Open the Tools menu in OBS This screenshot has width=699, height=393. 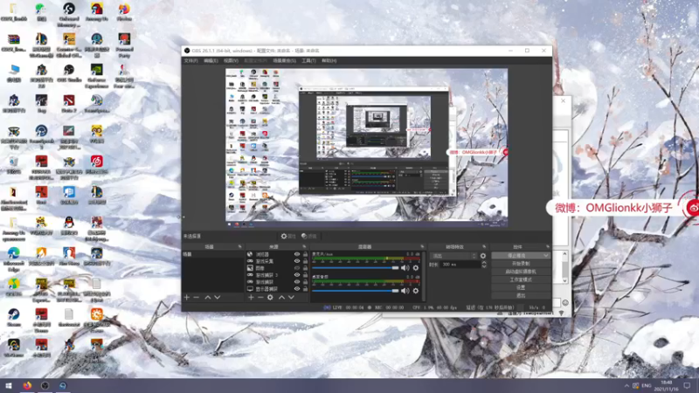click(308, 60)
